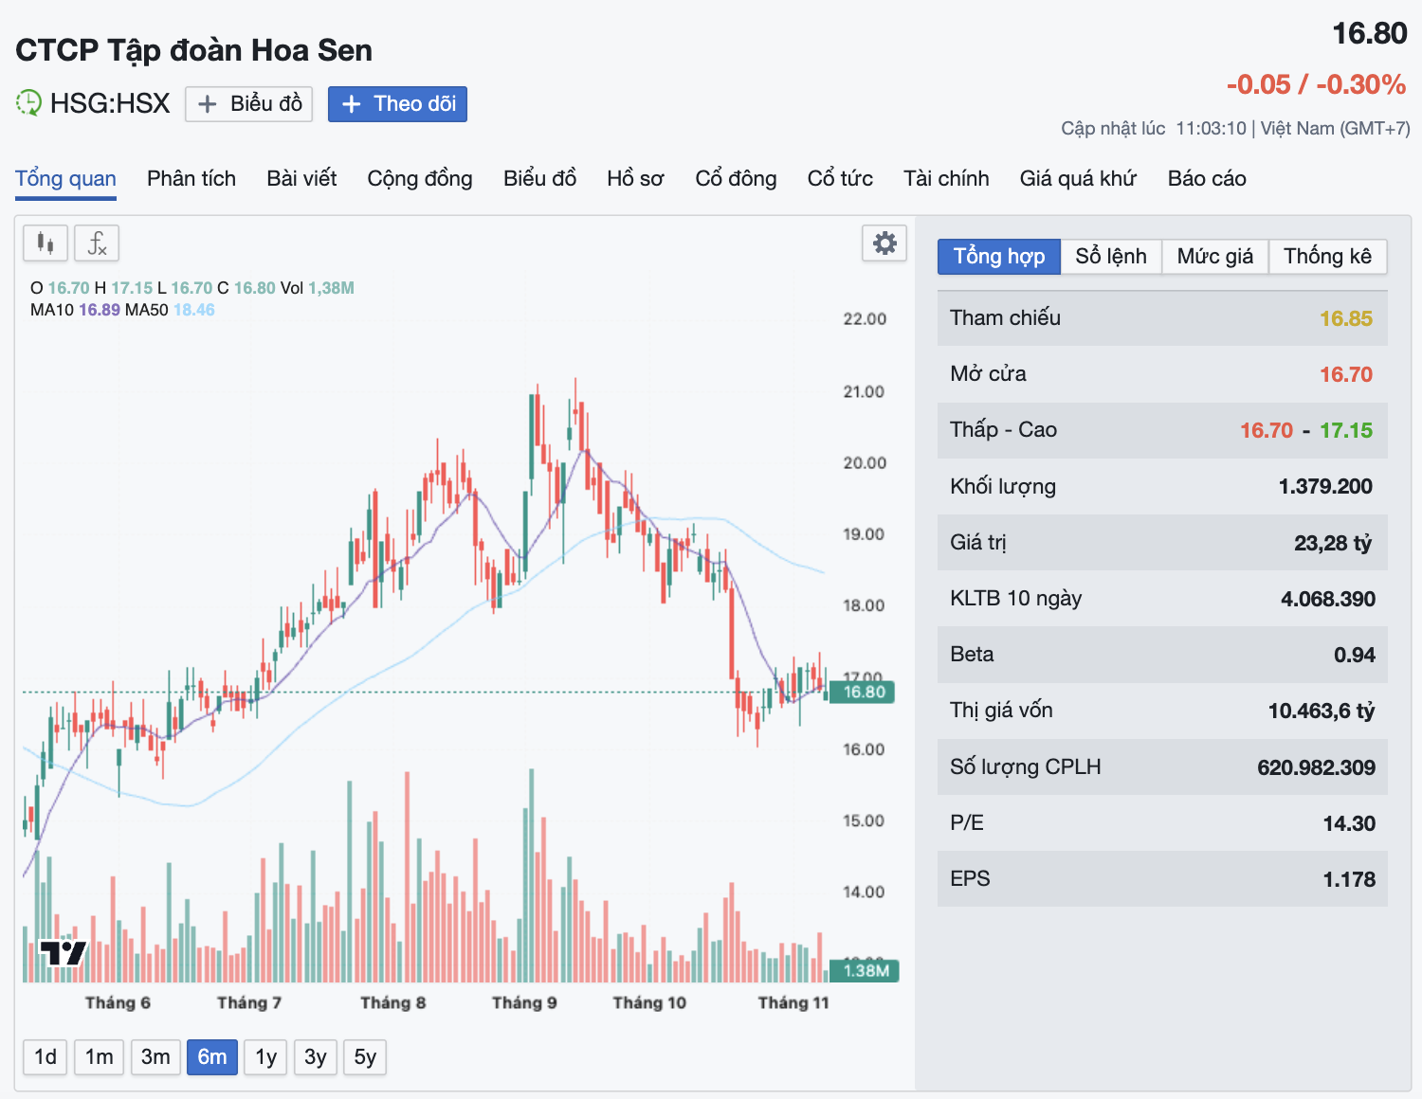Switch to the Phân tích tab
The height and width of the screenshot is (1099, 1422).
coord(191,178)
